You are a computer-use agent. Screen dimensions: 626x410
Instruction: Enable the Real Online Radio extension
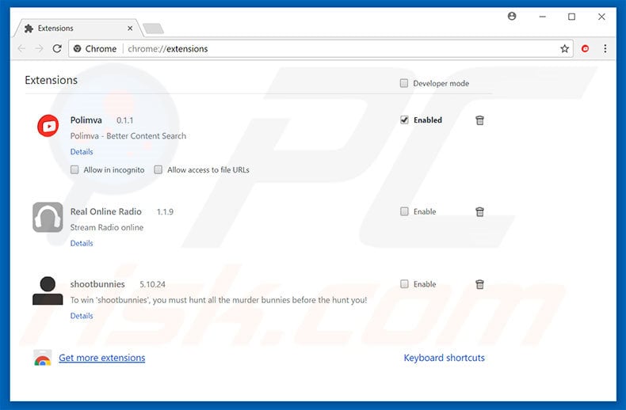(x=404, y=211)
